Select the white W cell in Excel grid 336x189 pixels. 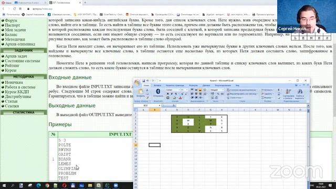coord(188,120)
